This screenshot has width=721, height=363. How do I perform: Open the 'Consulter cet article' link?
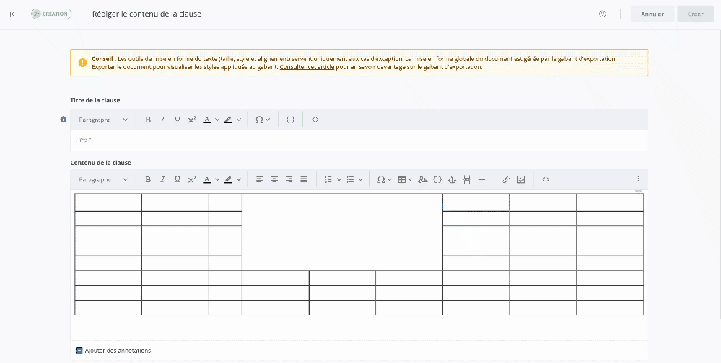[x=307, y=67]
